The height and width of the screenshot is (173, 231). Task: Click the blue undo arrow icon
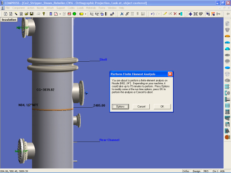[x=152, y=14]
